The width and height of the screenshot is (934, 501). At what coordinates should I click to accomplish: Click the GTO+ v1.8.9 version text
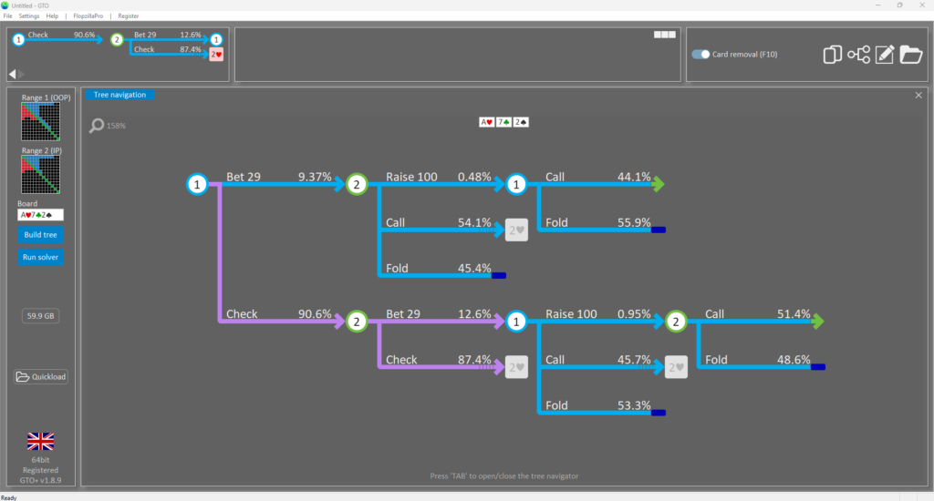(40, 480)
